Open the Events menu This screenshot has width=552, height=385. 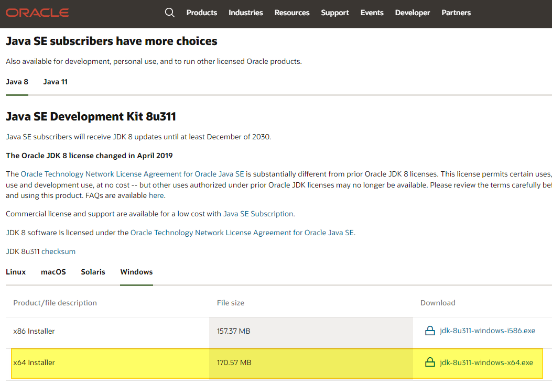pyautogui.click(x=372, y=13)
